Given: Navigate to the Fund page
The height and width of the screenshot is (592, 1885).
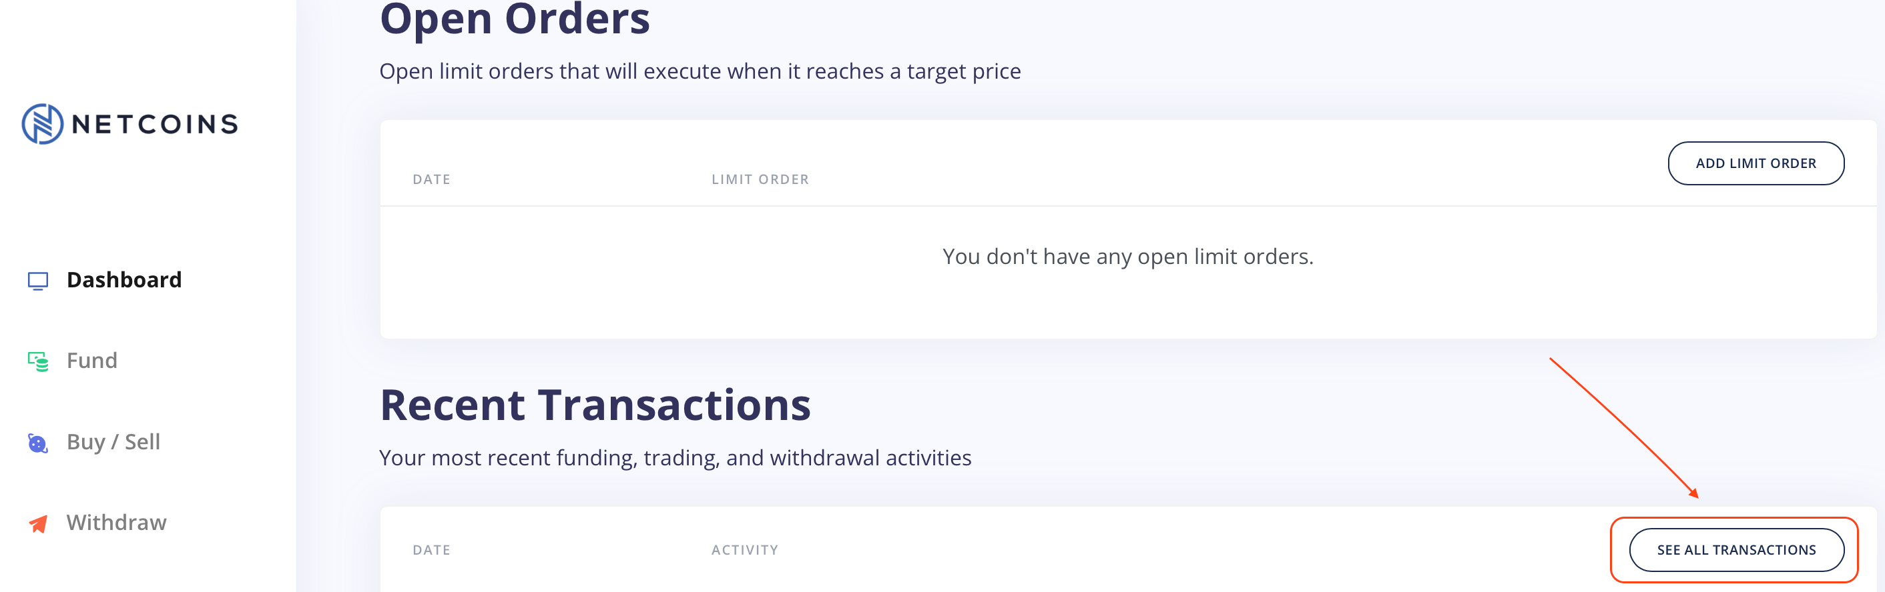Looking at the screenshot, I should [x=91, y=360].
